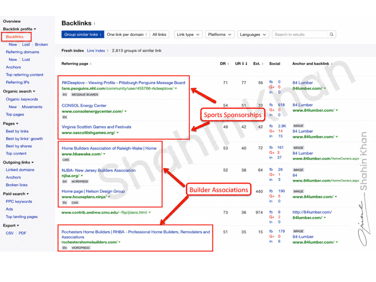Expand www.houseplans.ninja URL arrow
The width and height of the screenshot is (376, 282).
(x=109, y=197)
